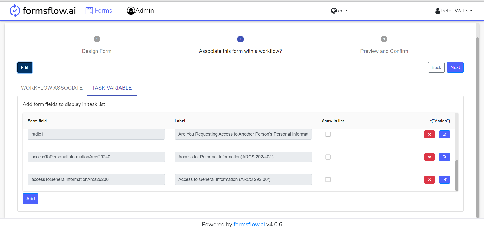
Task: Edit the accessToGeneralInformationArcs29230 row
Action: [445, 180]
